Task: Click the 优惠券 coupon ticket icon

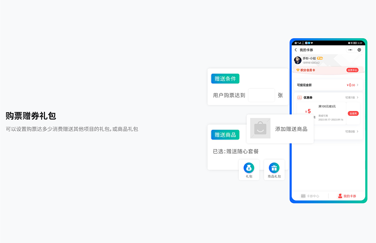Action: click(300, 98)
